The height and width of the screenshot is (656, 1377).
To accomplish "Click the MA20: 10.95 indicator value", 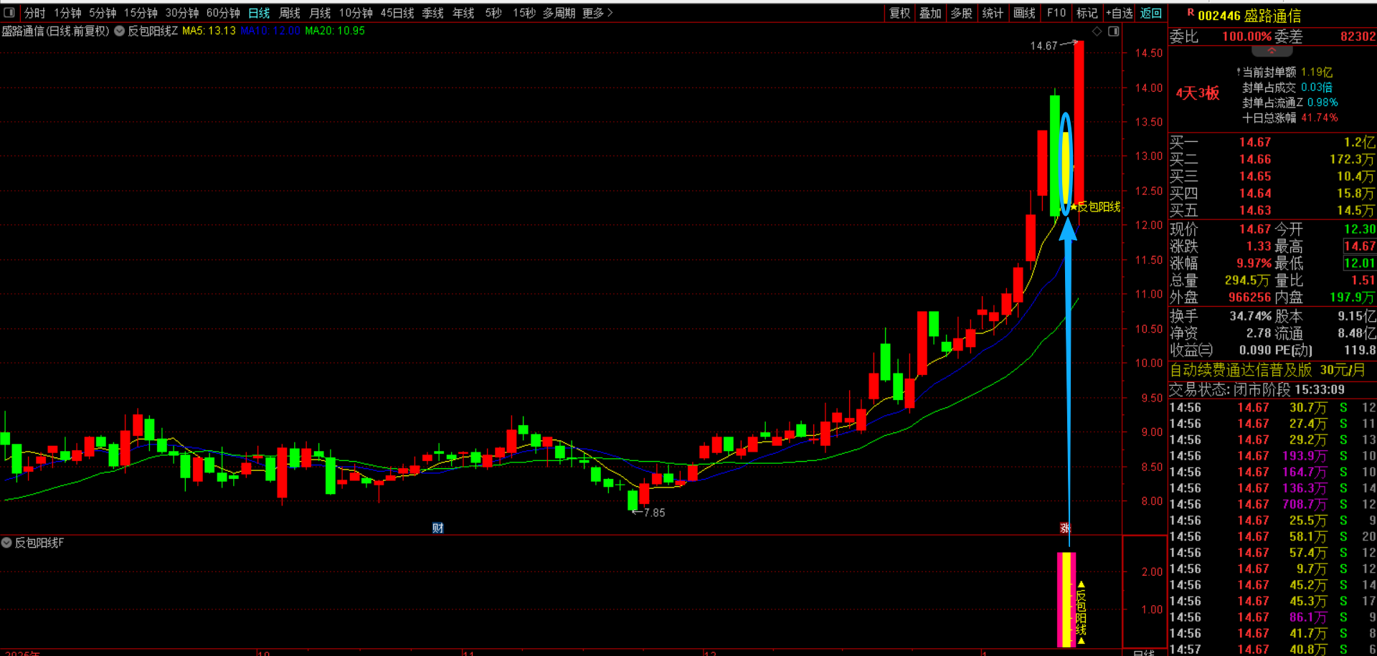I will [x=335, y=31].
